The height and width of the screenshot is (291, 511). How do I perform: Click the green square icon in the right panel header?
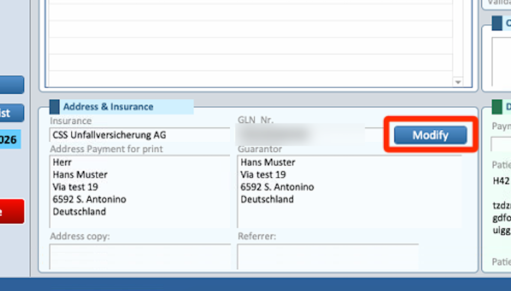point(497,107)
